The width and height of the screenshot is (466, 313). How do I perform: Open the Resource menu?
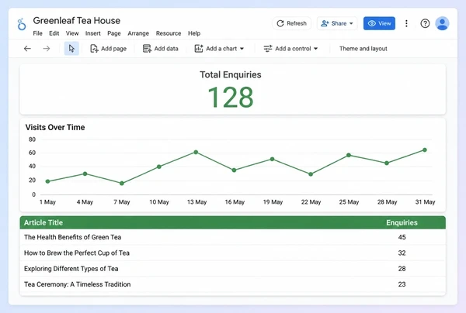[x=169, y=33]
